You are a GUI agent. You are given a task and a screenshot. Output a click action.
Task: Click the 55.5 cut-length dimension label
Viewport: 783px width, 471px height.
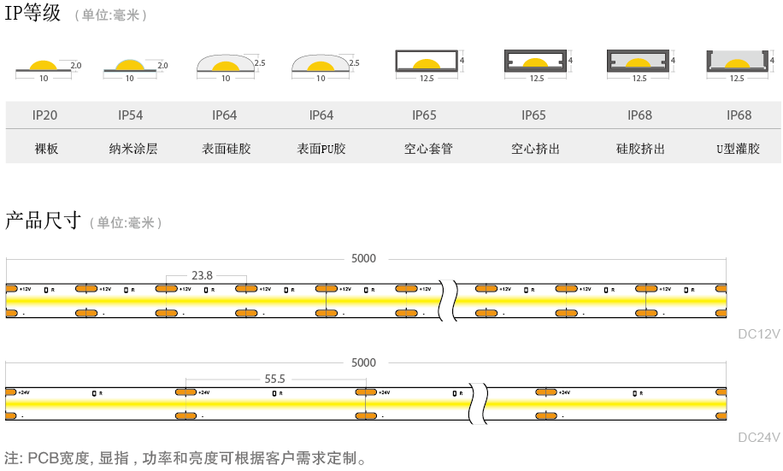click(x=274, y=378)
